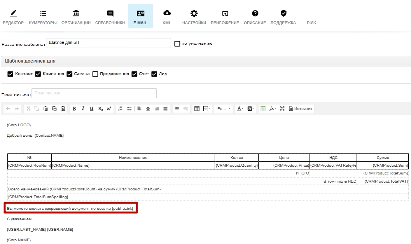
Task: Click the subscript icon
Action: coord(100,109)
